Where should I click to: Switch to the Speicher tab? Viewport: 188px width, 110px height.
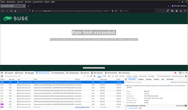[85, 73]
